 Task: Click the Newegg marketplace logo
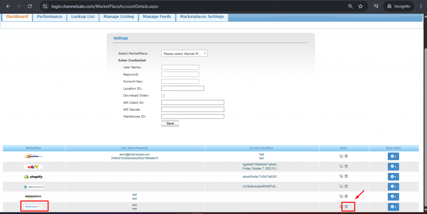pyautogui.click(x=33, y=157)
